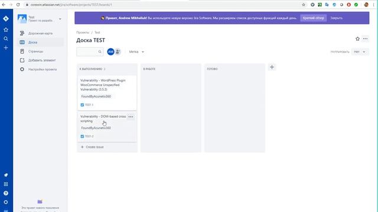Click the browser address bar URL

[71, 5]
